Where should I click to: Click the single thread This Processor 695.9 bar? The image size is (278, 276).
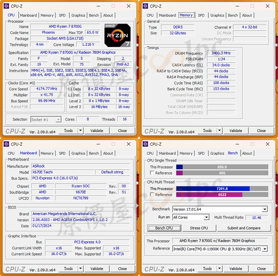(222, 167)
